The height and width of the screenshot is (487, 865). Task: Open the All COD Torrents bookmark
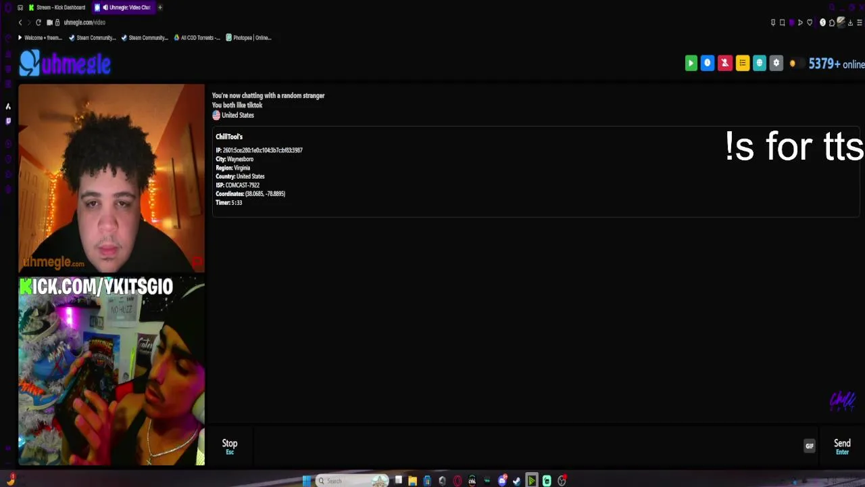click(197, 38)
